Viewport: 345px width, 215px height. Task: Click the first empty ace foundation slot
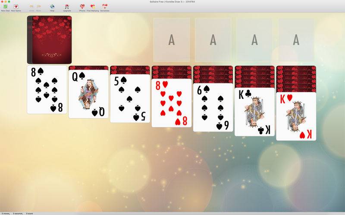[172, 40]
